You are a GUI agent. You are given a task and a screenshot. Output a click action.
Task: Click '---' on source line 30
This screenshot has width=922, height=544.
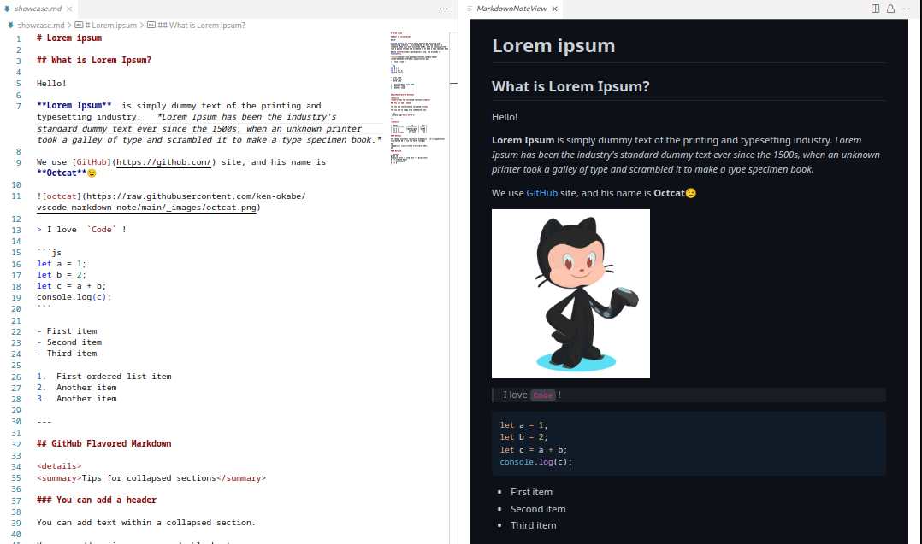click(x=44, y=422)
